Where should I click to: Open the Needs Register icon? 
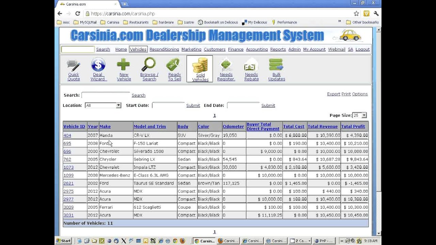point(226,65)
